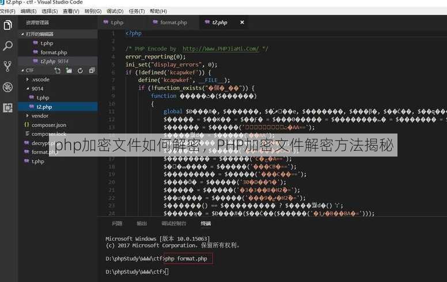
Task: Open t.php in Open Editors list
Action: [x=58, y=43]
